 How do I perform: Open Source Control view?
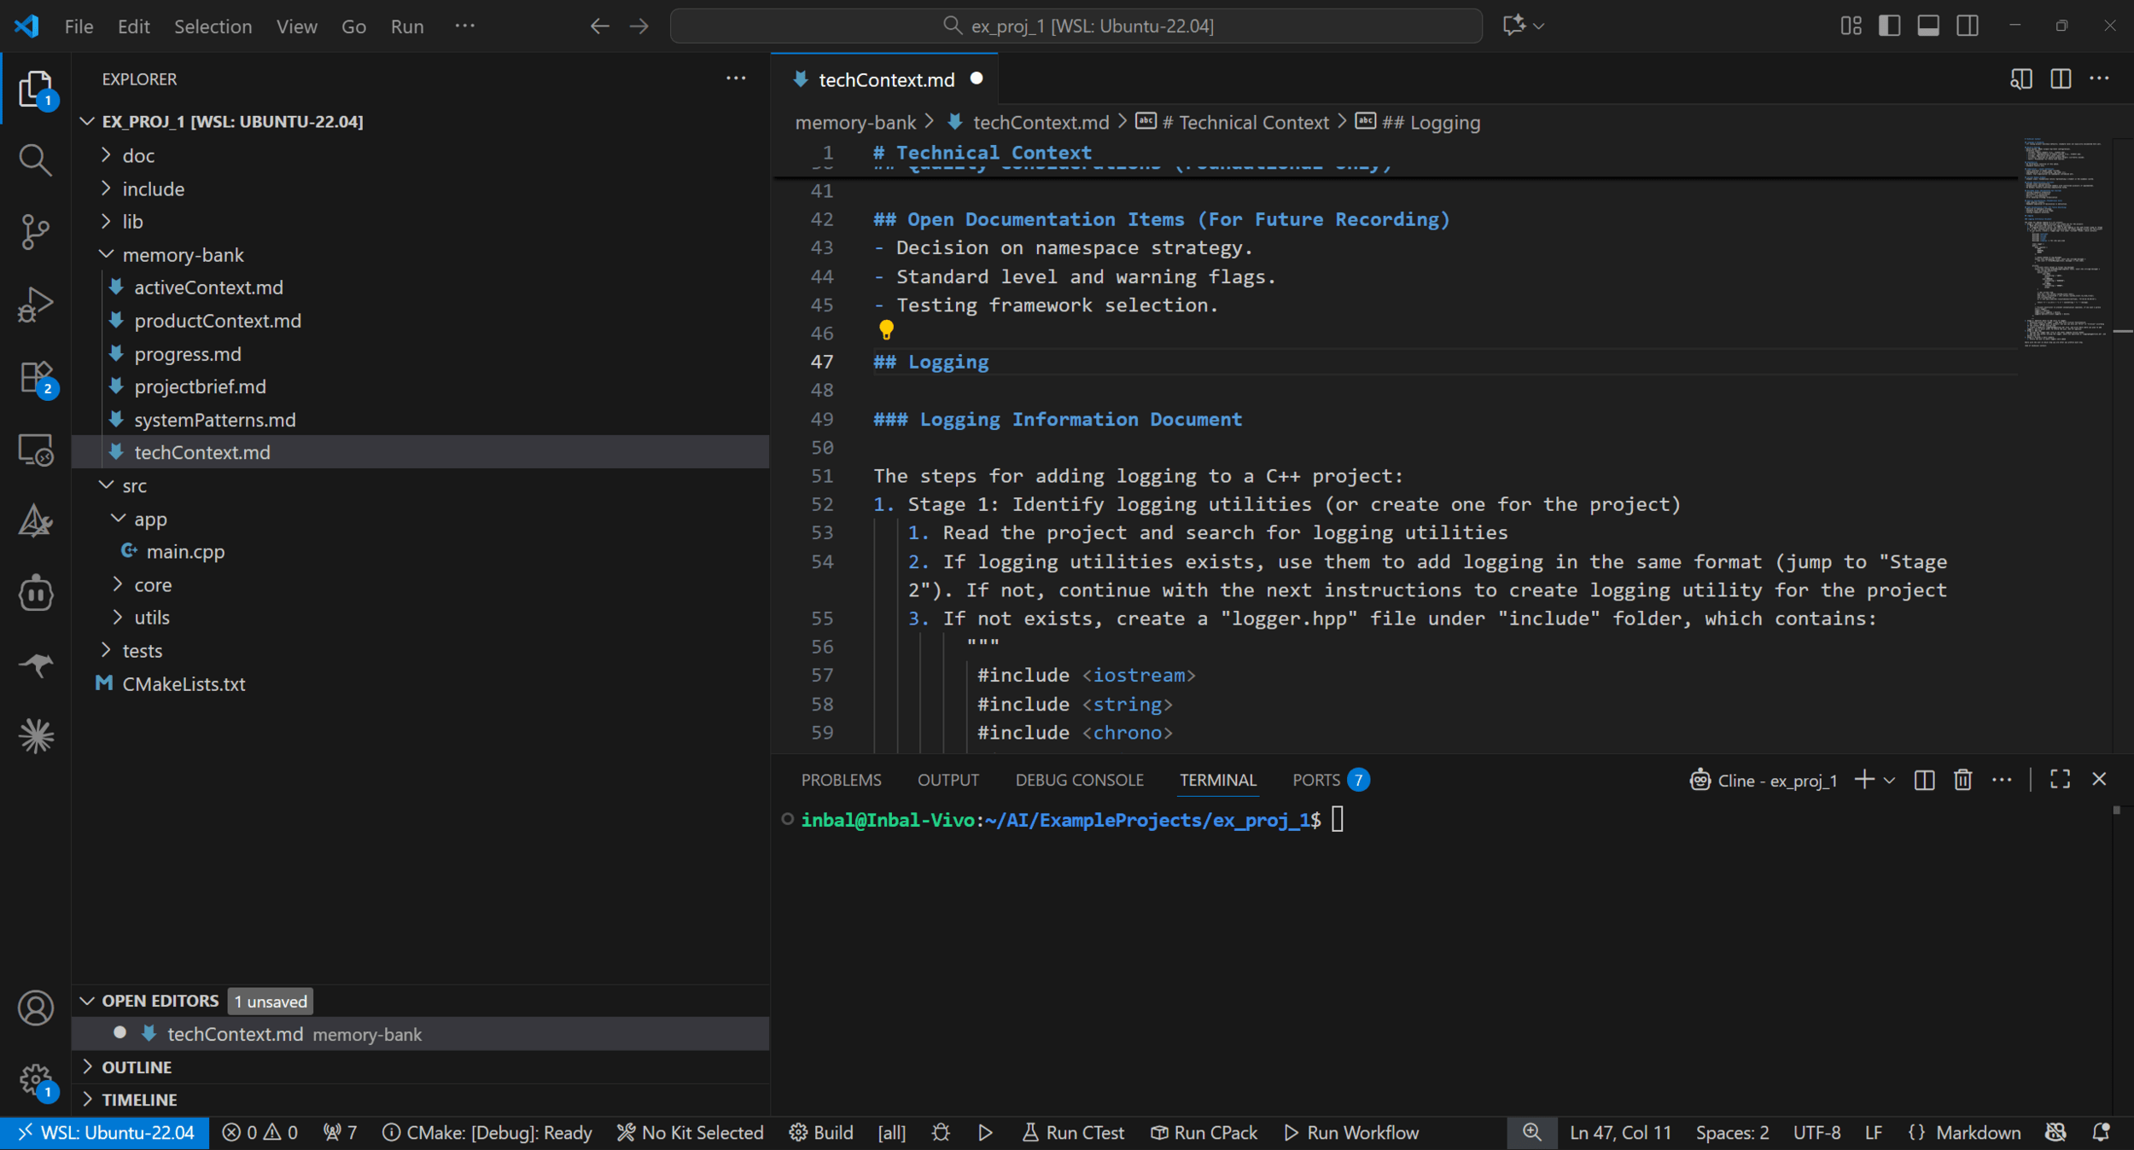[x=35, y=231]
